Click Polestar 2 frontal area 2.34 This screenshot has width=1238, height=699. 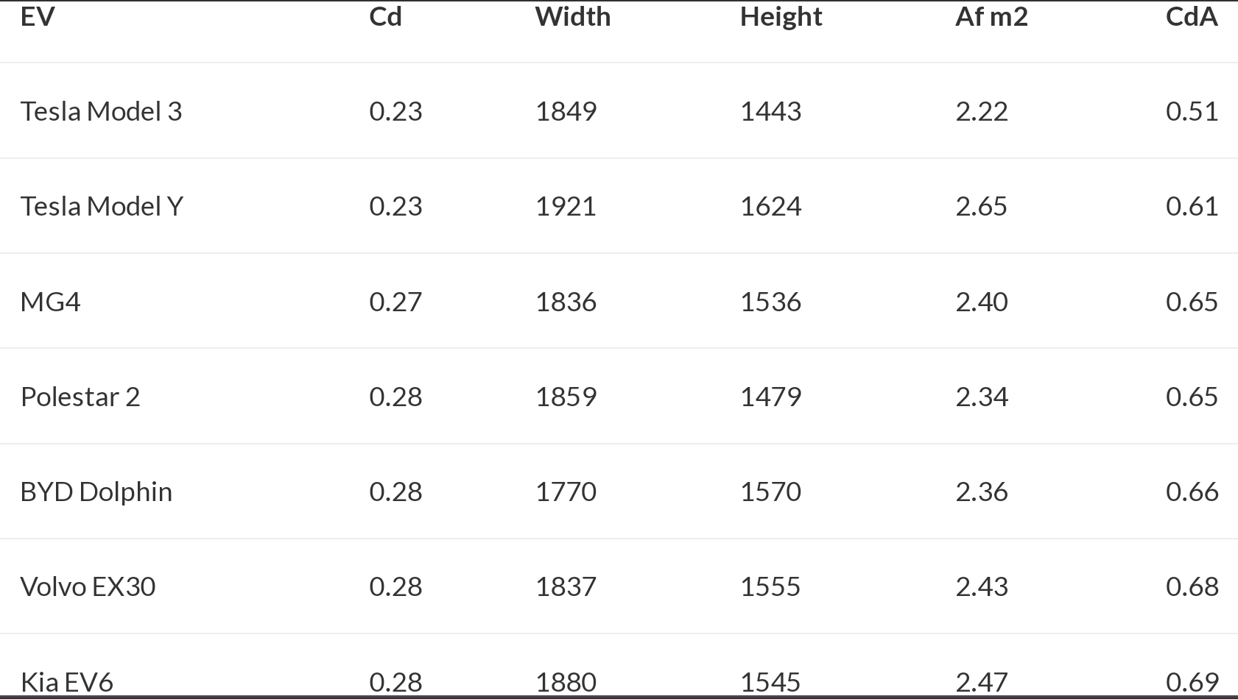tap(982, 397)
